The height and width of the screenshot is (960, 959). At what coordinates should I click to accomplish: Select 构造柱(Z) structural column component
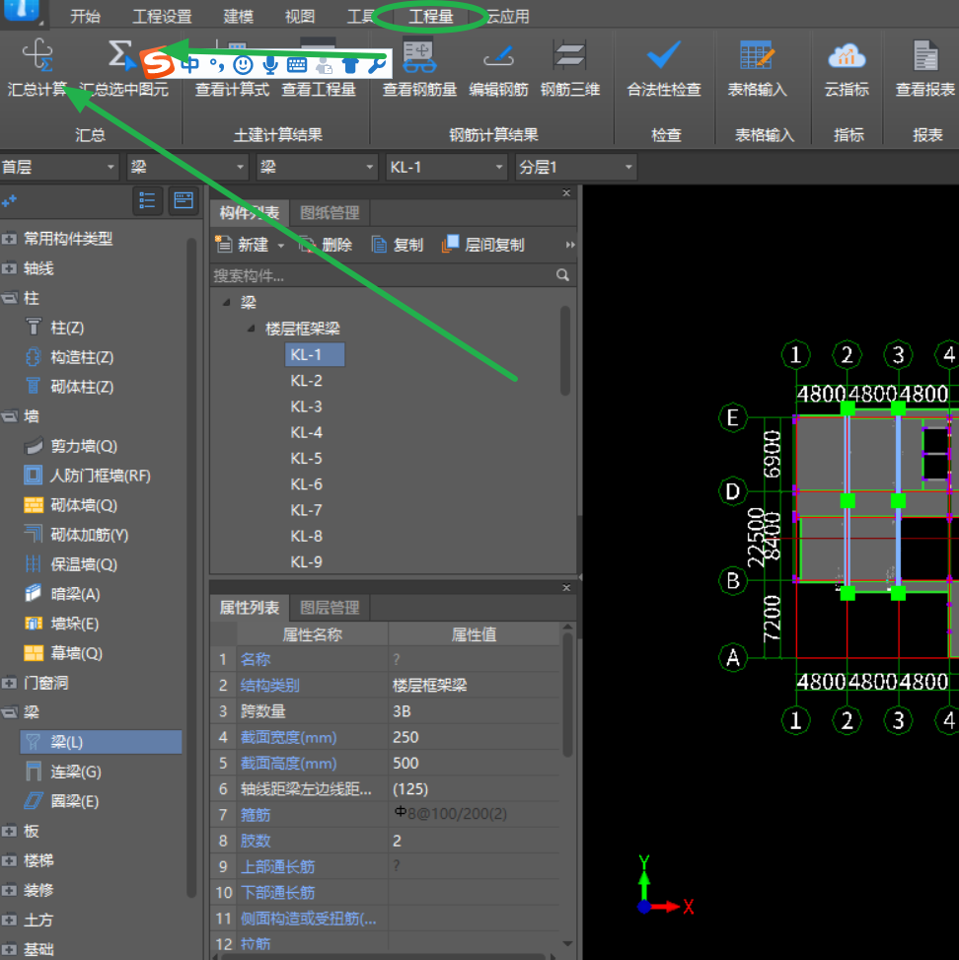[82, 357]
